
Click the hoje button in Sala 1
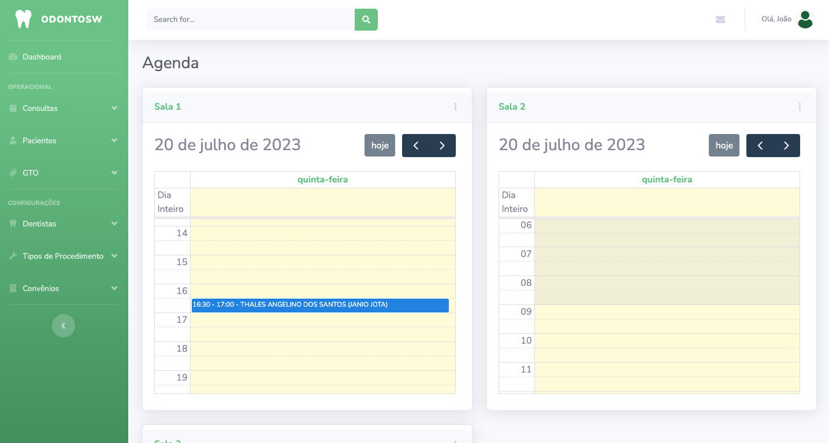[380, 146]
